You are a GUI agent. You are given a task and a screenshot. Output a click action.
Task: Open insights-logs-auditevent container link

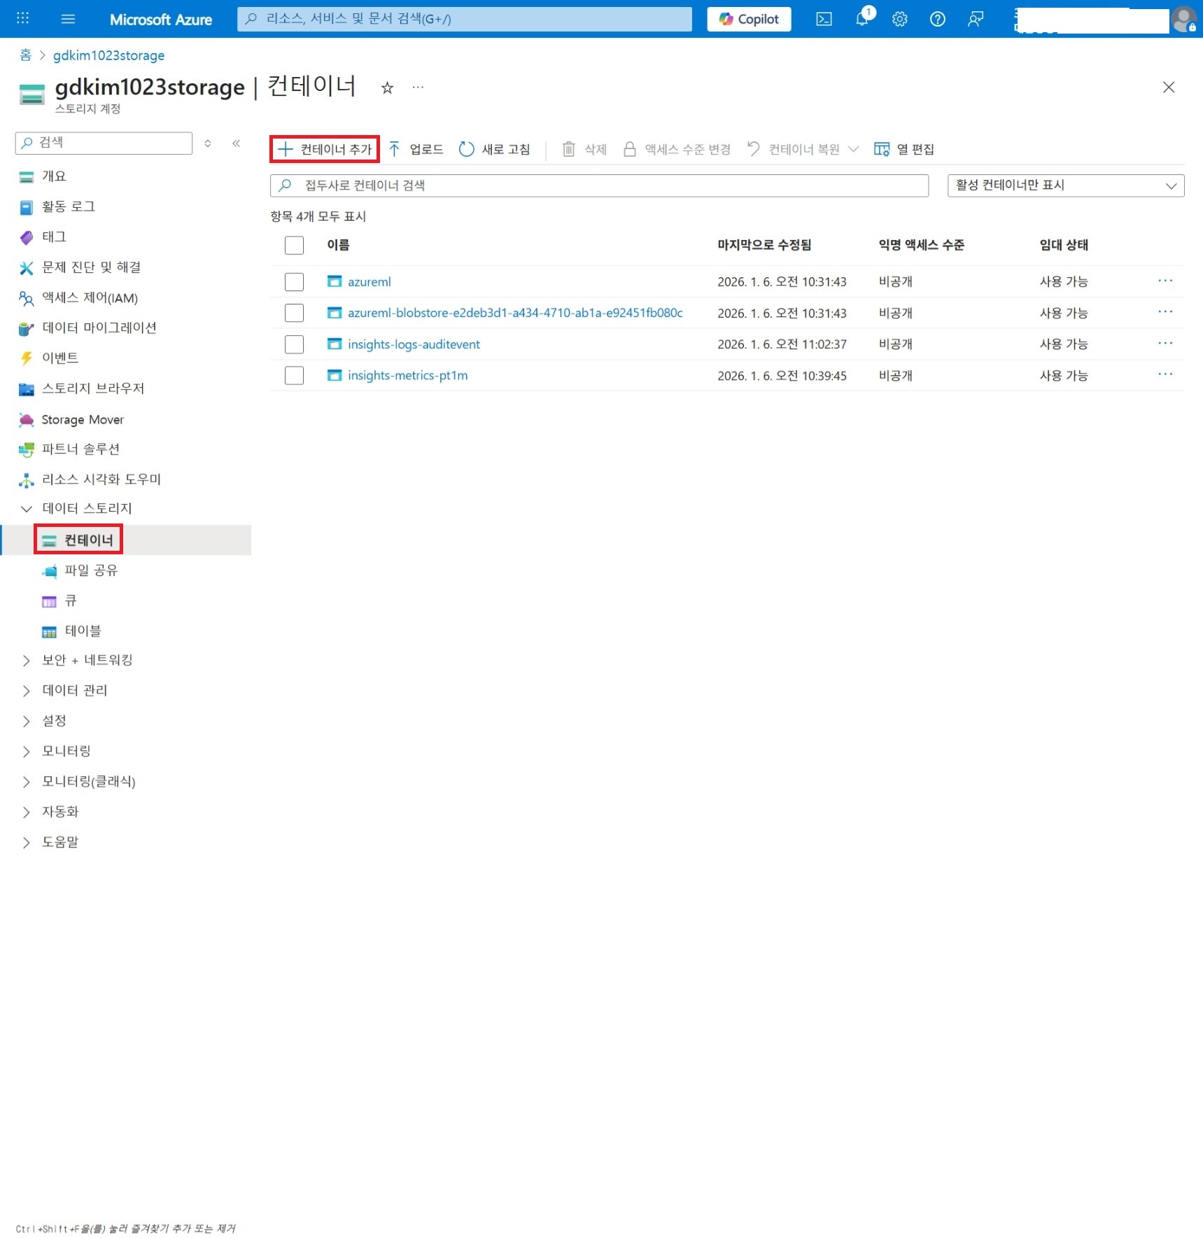pyautogui.click(x=414, y=344)
